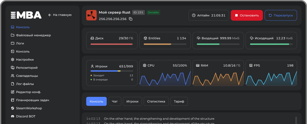Select the Игроки tab
307x124 pixels.
pyautogui.click(x=132, y=101)
